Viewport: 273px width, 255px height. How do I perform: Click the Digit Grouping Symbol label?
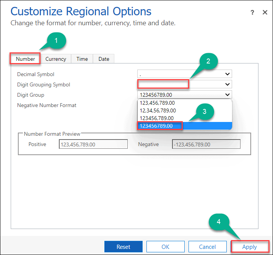(44, 84)
